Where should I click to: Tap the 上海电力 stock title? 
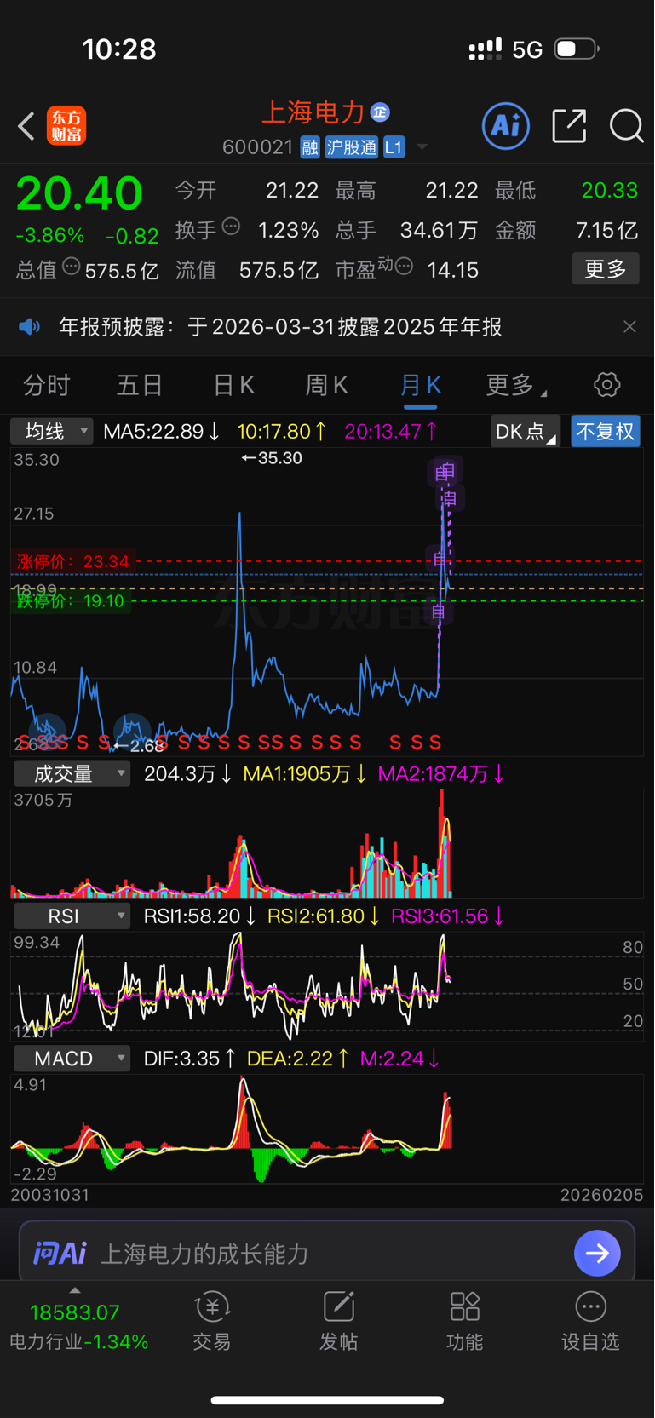point(313,112)
